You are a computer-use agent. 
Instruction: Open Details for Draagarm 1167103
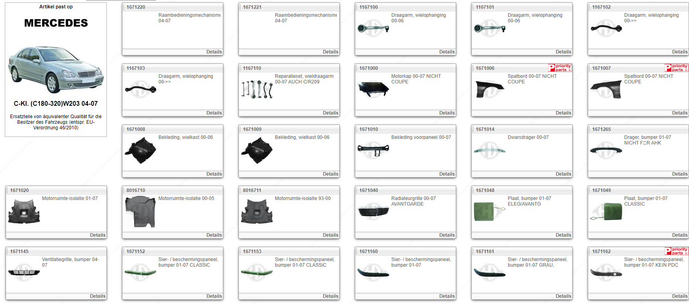click(214, 113)
